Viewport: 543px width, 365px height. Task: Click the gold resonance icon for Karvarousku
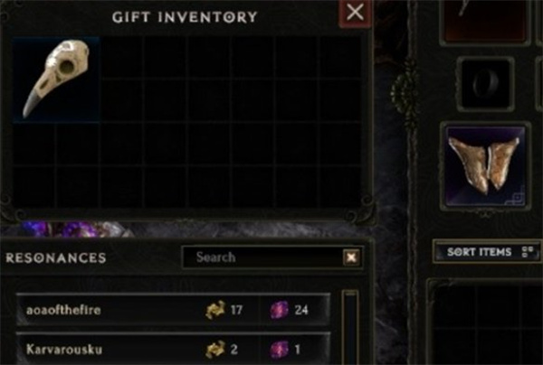215,349
